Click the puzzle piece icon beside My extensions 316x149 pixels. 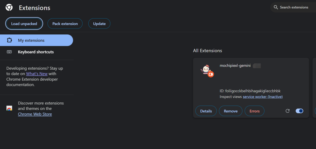[9, 40]
